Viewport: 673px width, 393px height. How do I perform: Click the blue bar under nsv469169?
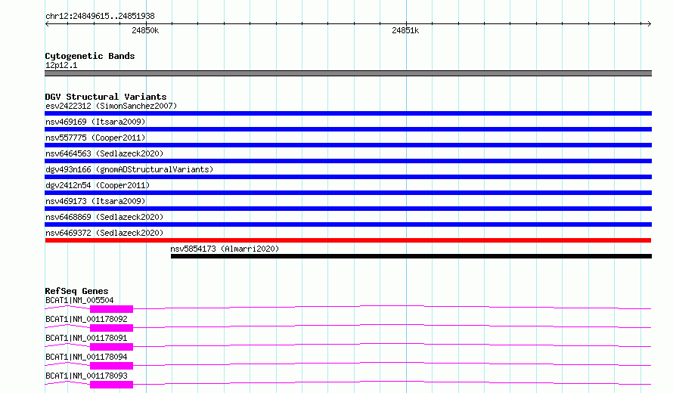coord(348,129)
